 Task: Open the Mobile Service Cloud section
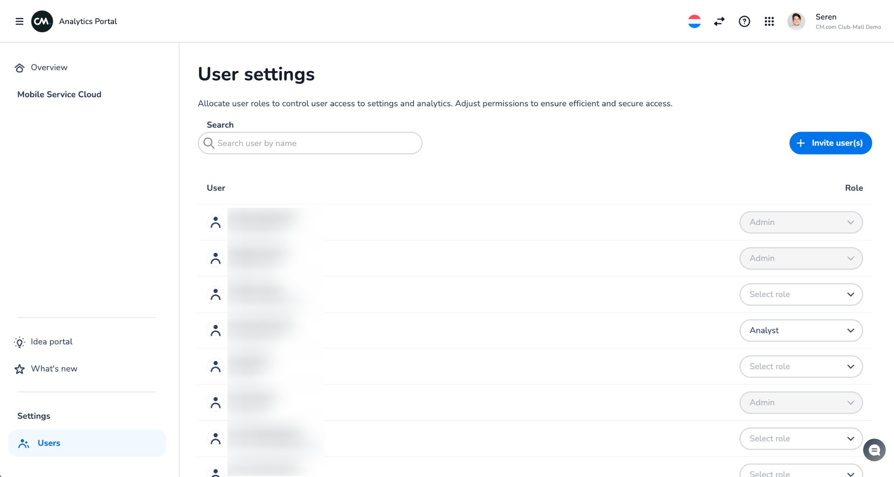coord(59,94)
